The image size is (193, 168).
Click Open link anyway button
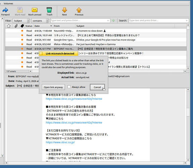[x=53, y=87]
